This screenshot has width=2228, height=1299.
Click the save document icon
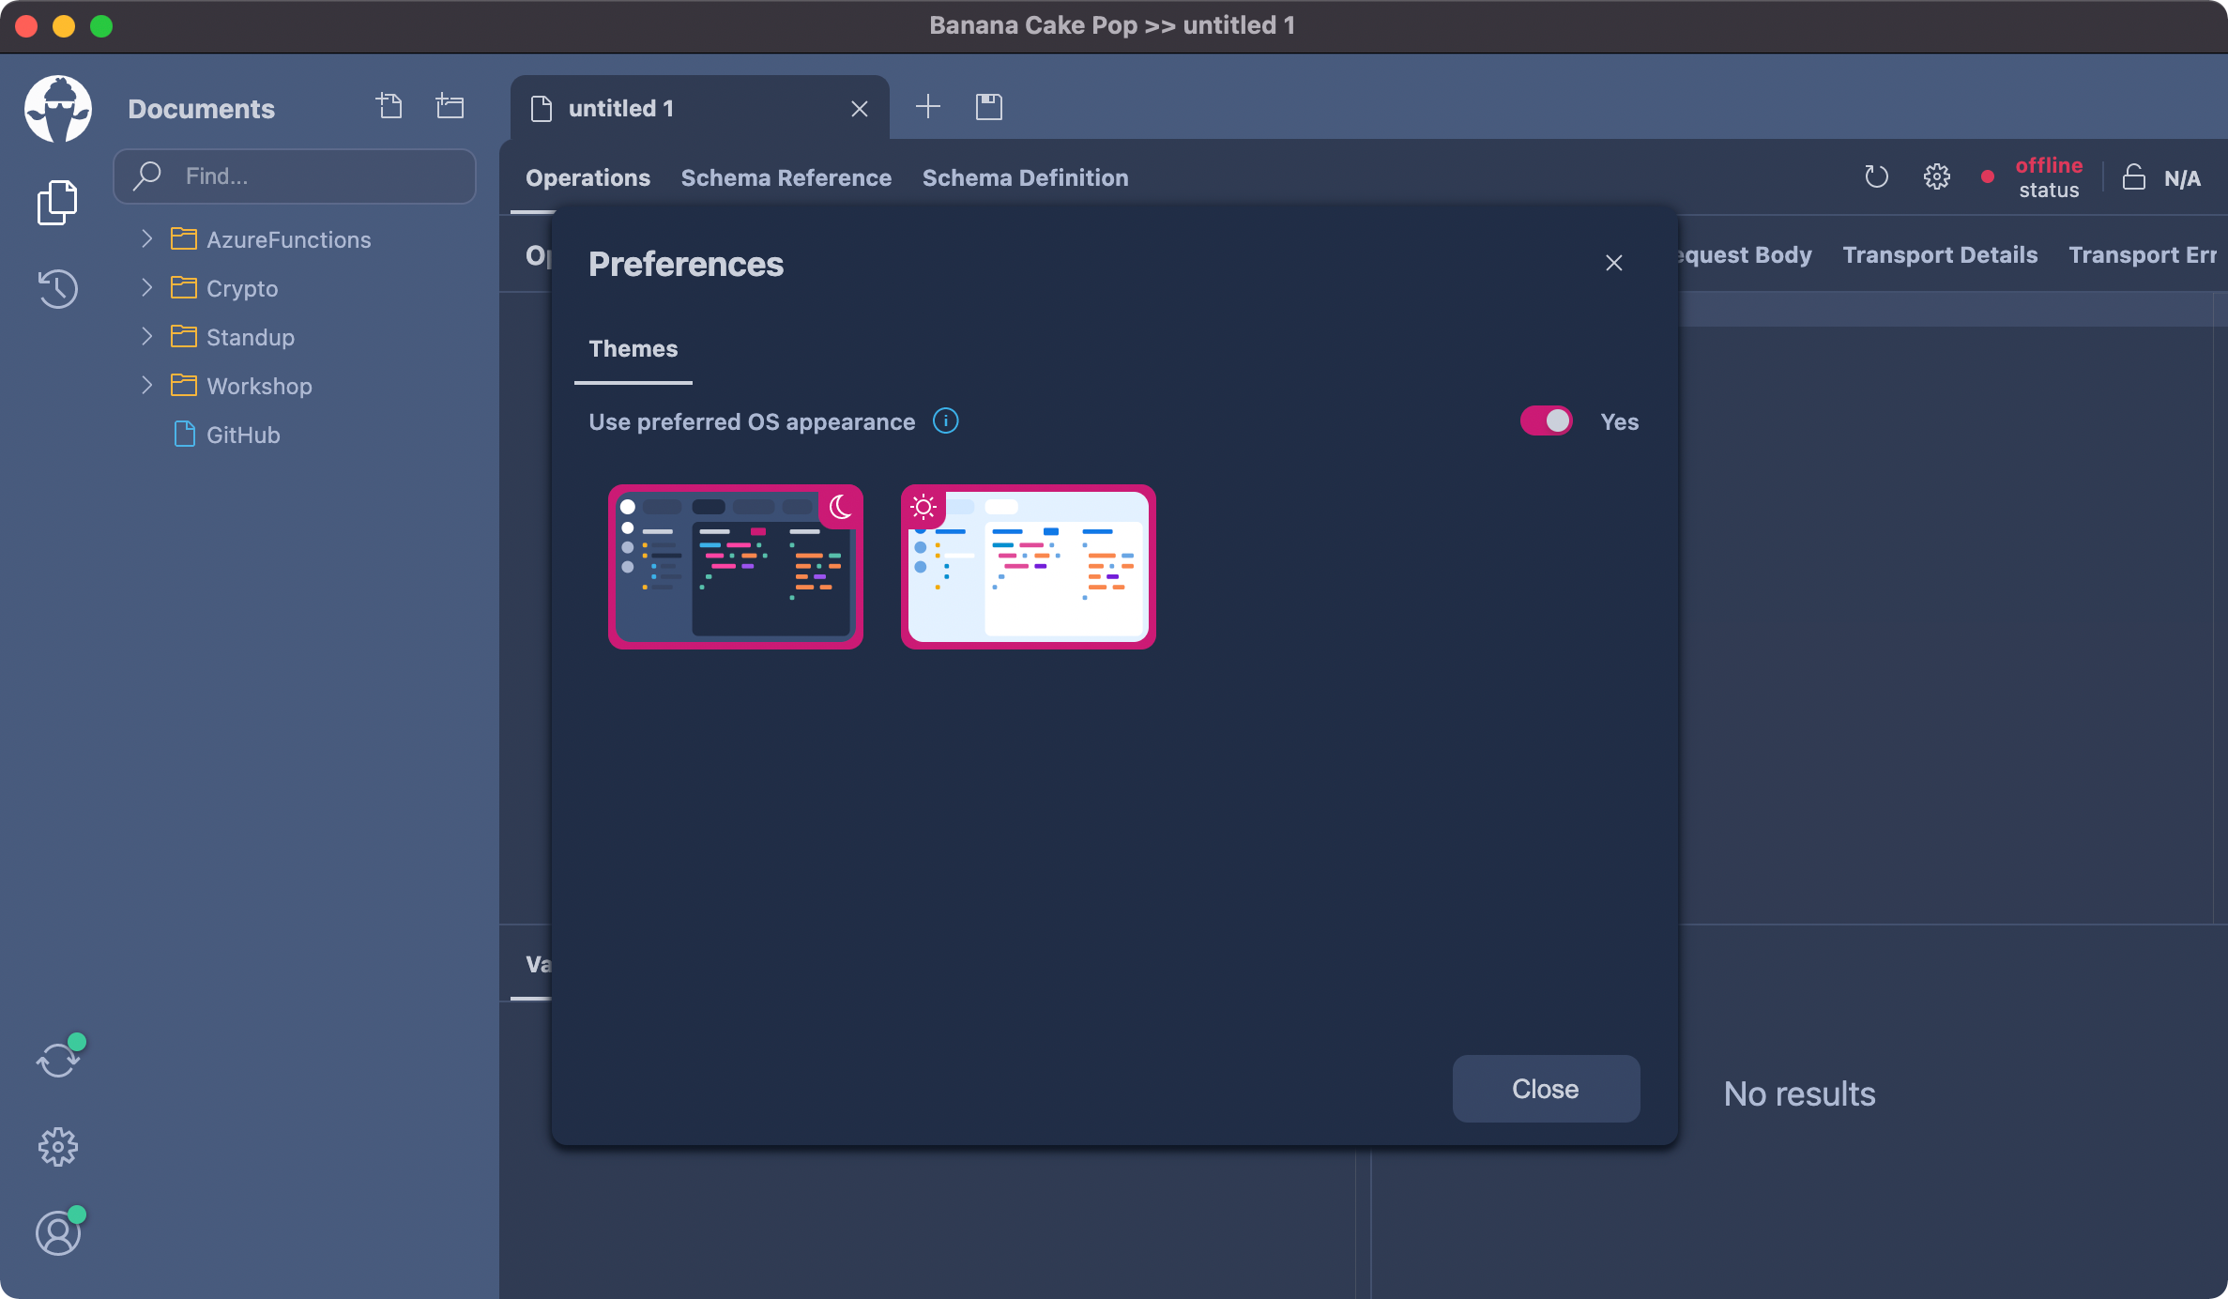pos(989,107)
